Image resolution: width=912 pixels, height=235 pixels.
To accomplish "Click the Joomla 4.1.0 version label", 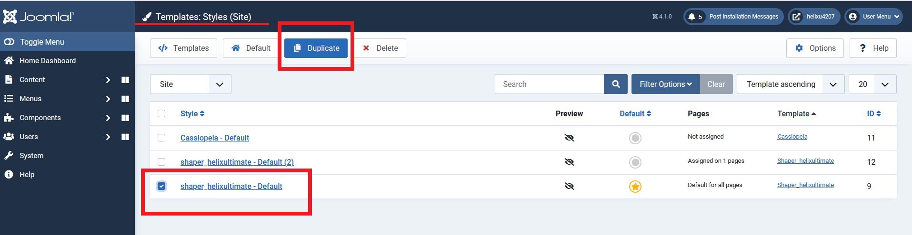I will click(x=662, y=17).
